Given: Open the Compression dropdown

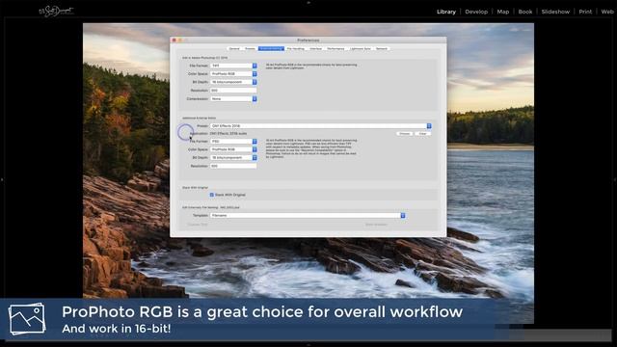Looking at the screenshot, I should point(233,98).
